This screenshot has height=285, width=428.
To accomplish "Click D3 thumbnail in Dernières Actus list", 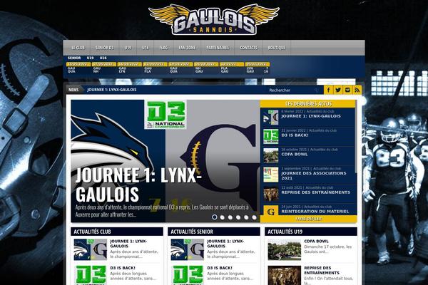I will click(271, 136).
